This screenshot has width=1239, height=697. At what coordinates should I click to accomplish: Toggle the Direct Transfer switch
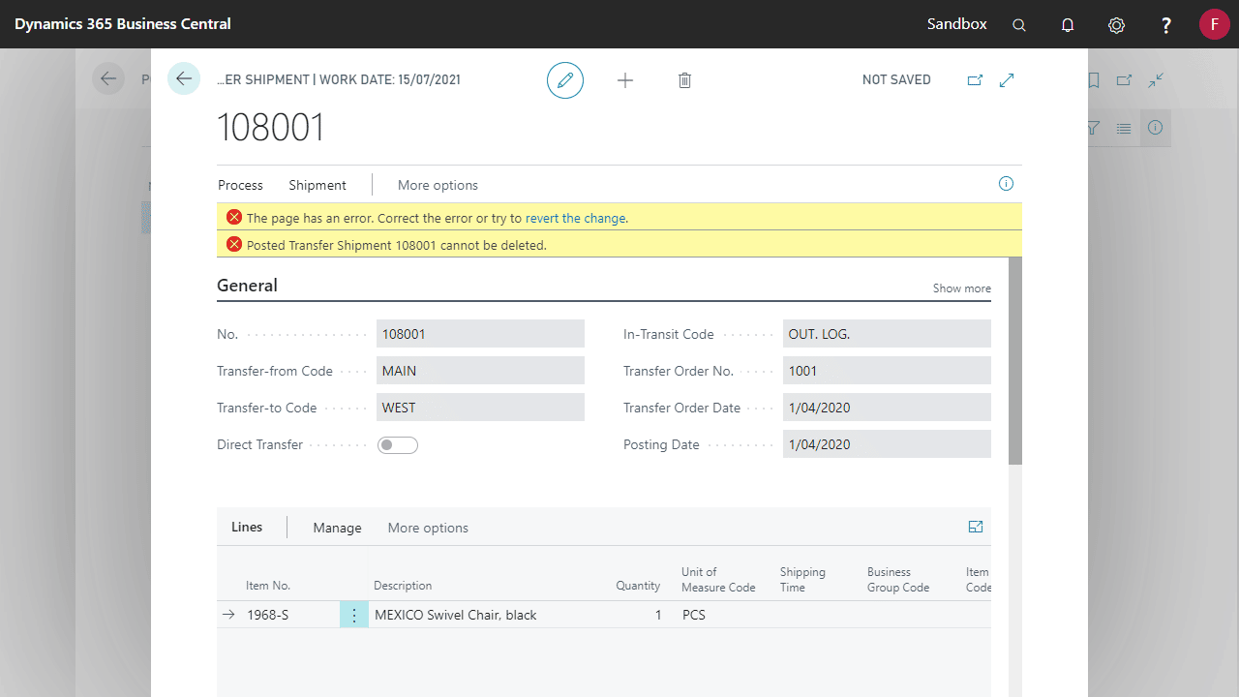398,445
